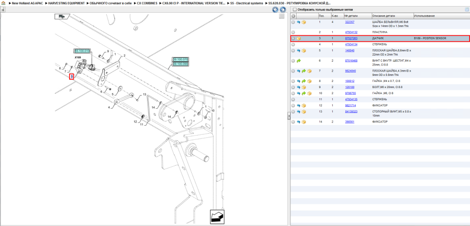
Task: Open CX6.90 I3 P International Version breadcrumb
Action: click(194, 3)
